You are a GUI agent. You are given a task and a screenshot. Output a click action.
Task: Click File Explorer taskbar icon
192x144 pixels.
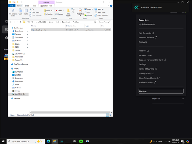pos(55,141)
